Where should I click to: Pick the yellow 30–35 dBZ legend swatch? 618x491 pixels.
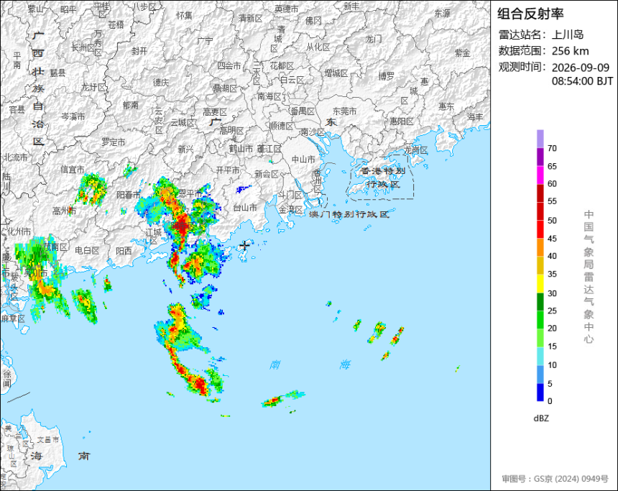540,283
